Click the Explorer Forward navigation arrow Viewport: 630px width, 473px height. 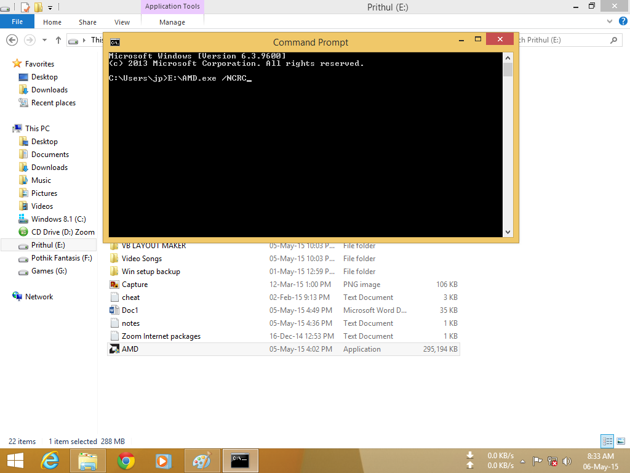30,40
